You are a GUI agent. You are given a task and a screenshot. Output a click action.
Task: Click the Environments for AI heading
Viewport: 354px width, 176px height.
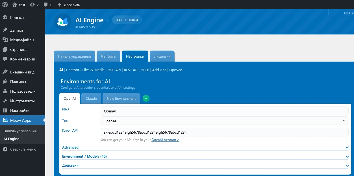[85, 82]
